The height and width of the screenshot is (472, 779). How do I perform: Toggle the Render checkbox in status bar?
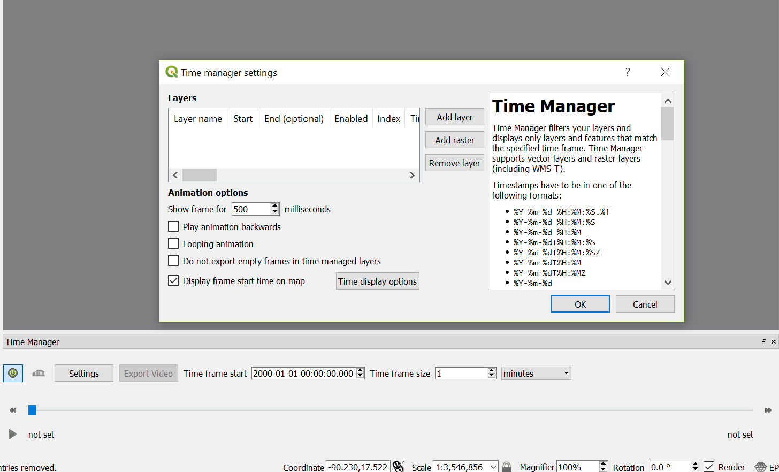[709, 467]
